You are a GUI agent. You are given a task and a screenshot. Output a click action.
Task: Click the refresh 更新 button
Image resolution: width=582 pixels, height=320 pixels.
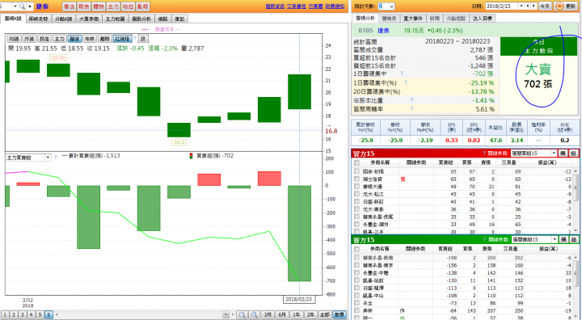(565, 6)
